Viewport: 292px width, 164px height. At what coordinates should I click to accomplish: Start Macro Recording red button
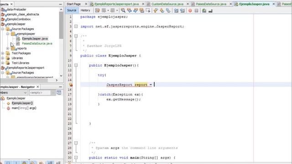coord(190,10)
